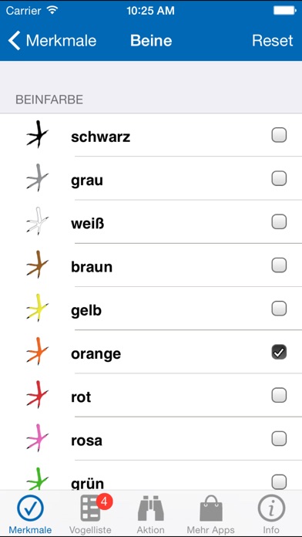
Task: Check the schwarz leg color checkbox
Action: pyautogui.click(x=279, y=135)
